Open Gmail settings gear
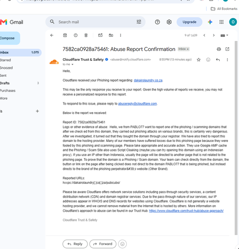This screenshot has height=249, width=239. (169, 22)
